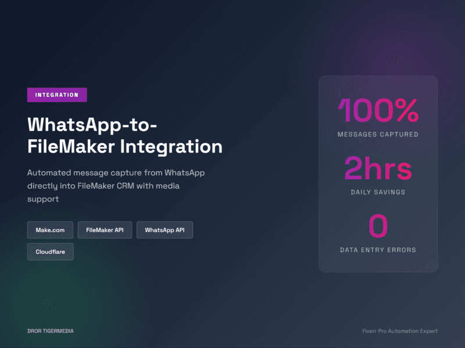
Task: Open the DROR TIGERMEDIA footer item
Action: (50, 331)
